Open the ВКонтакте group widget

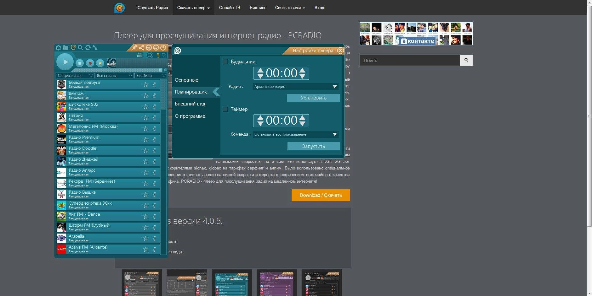(x=416, y=34)
